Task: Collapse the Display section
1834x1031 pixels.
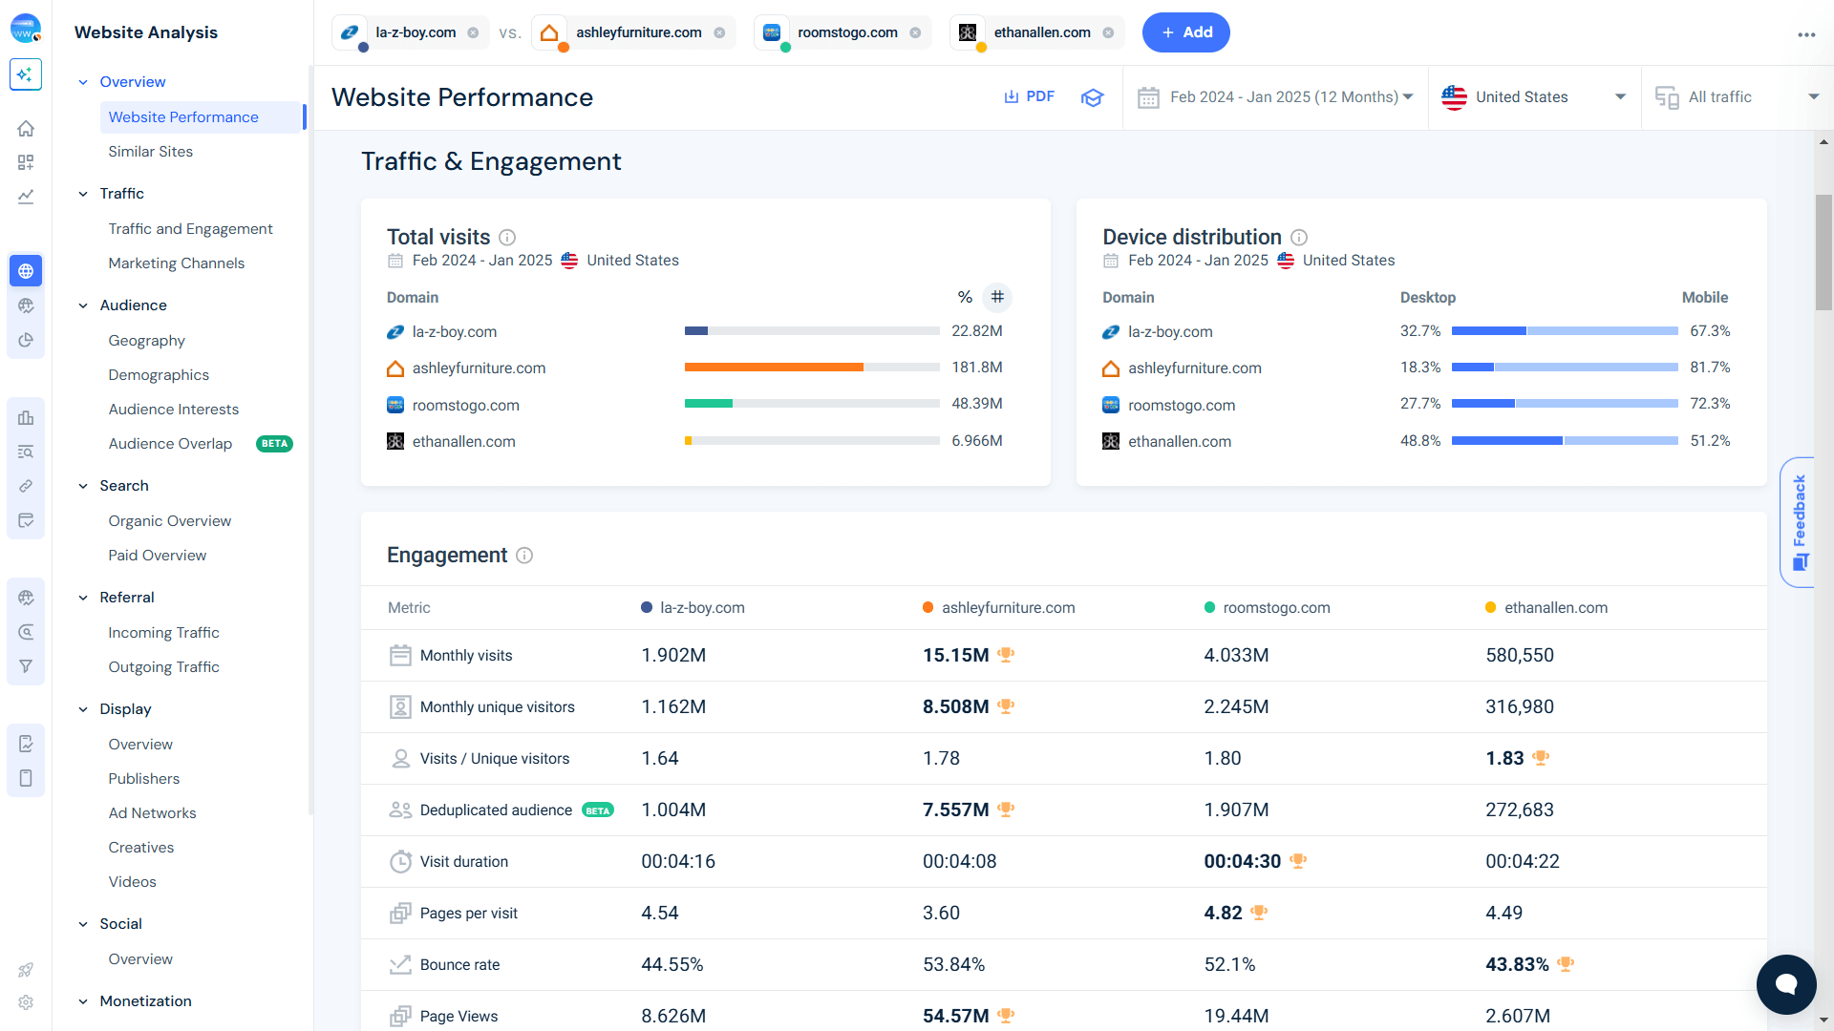Action: (83, 709)
